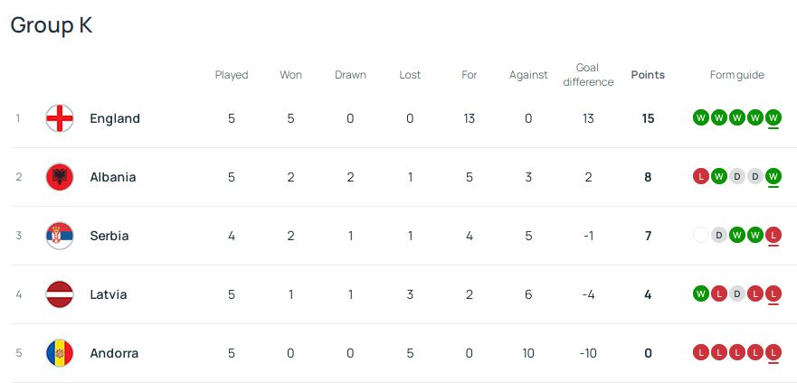
Task: Click Latvia's first win form badge
Action: pos(700,294)
